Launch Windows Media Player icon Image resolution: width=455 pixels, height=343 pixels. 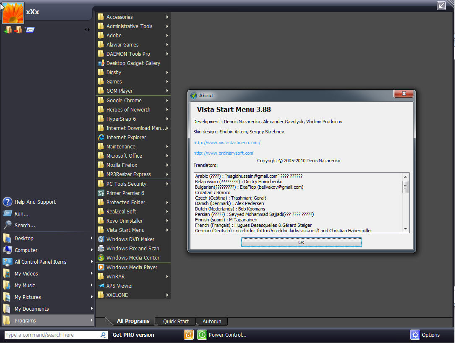[101, 267]
